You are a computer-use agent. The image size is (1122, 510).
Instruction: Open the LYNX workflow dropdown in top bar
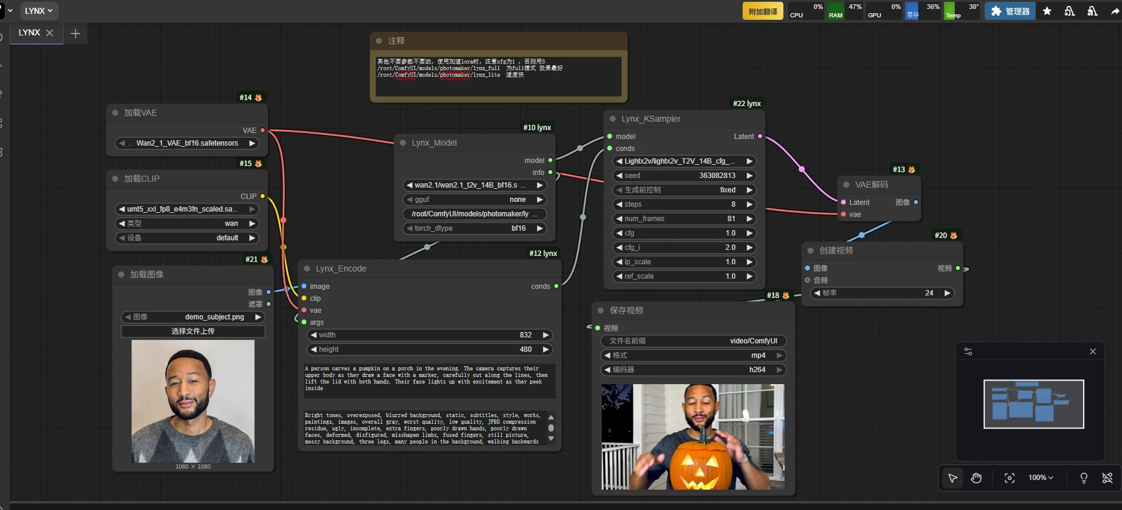(x=39, y=11)
